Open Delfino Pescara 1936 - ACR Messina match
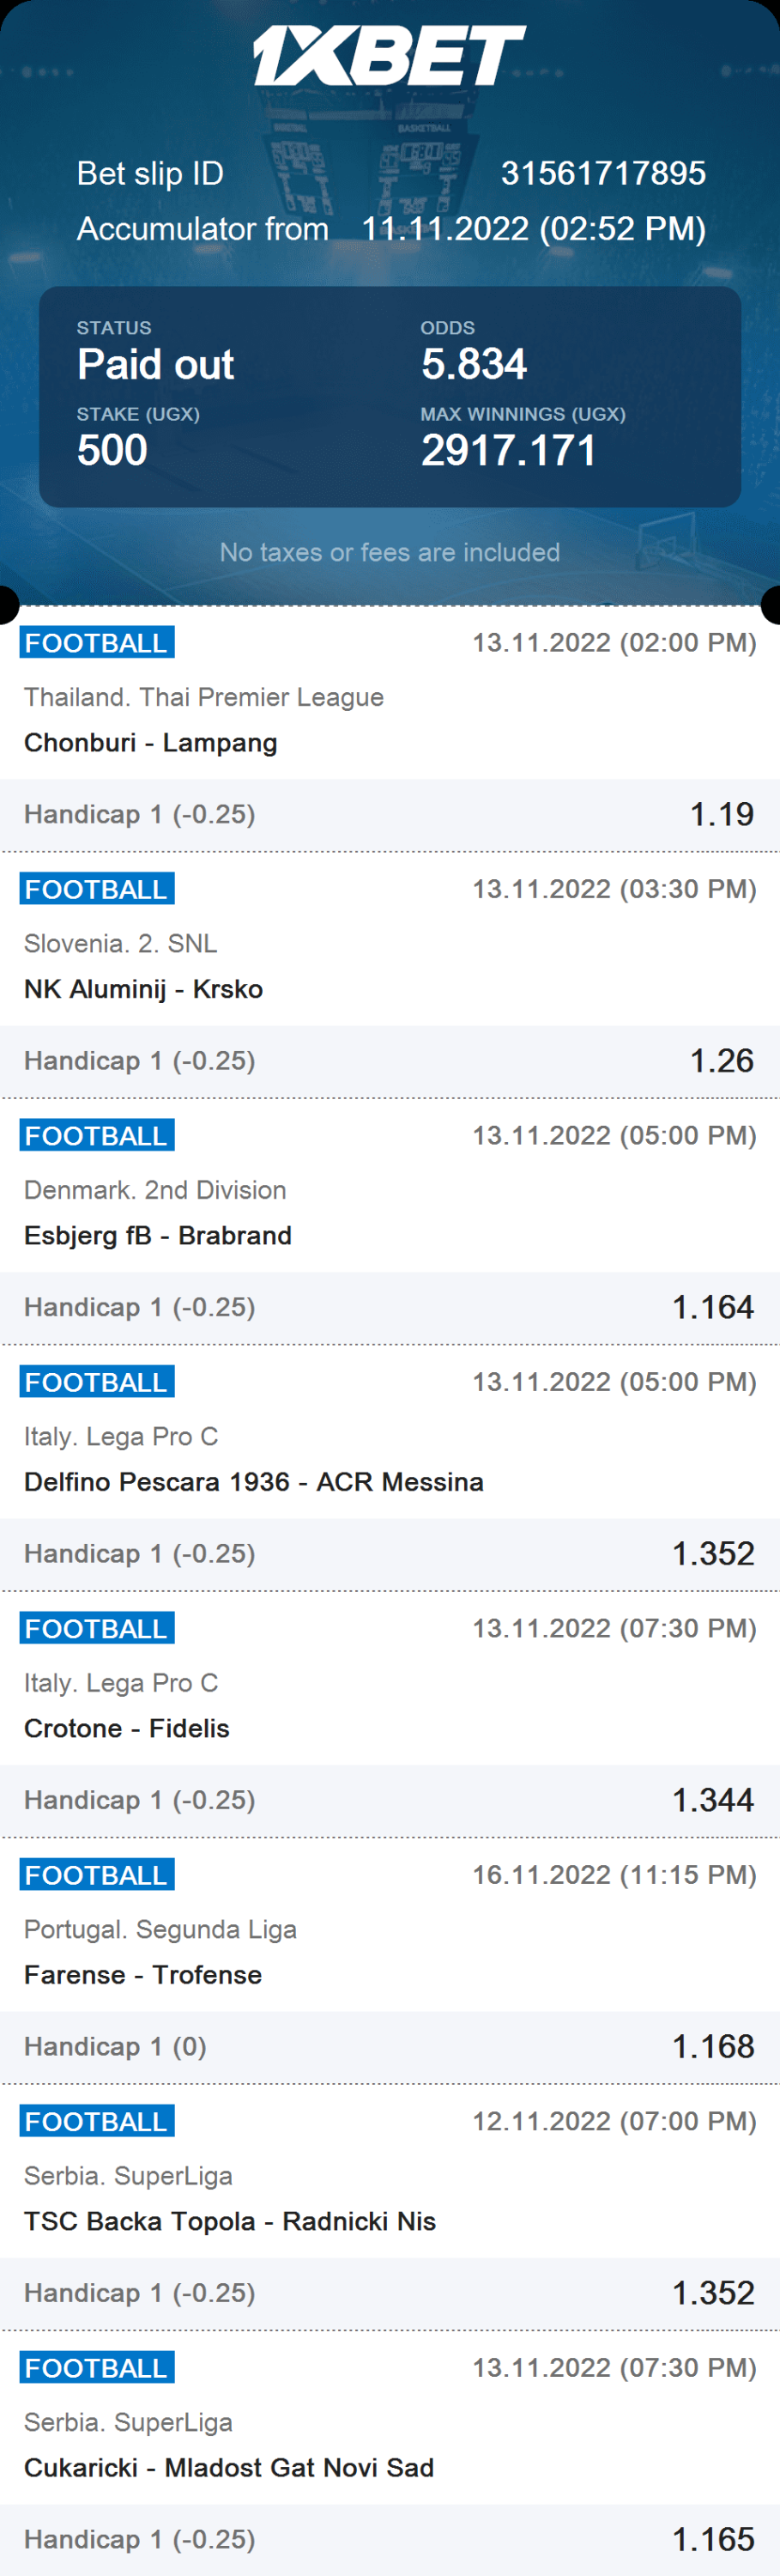Viewport: 780px width, 2576px height. (x=254, y=1482)
